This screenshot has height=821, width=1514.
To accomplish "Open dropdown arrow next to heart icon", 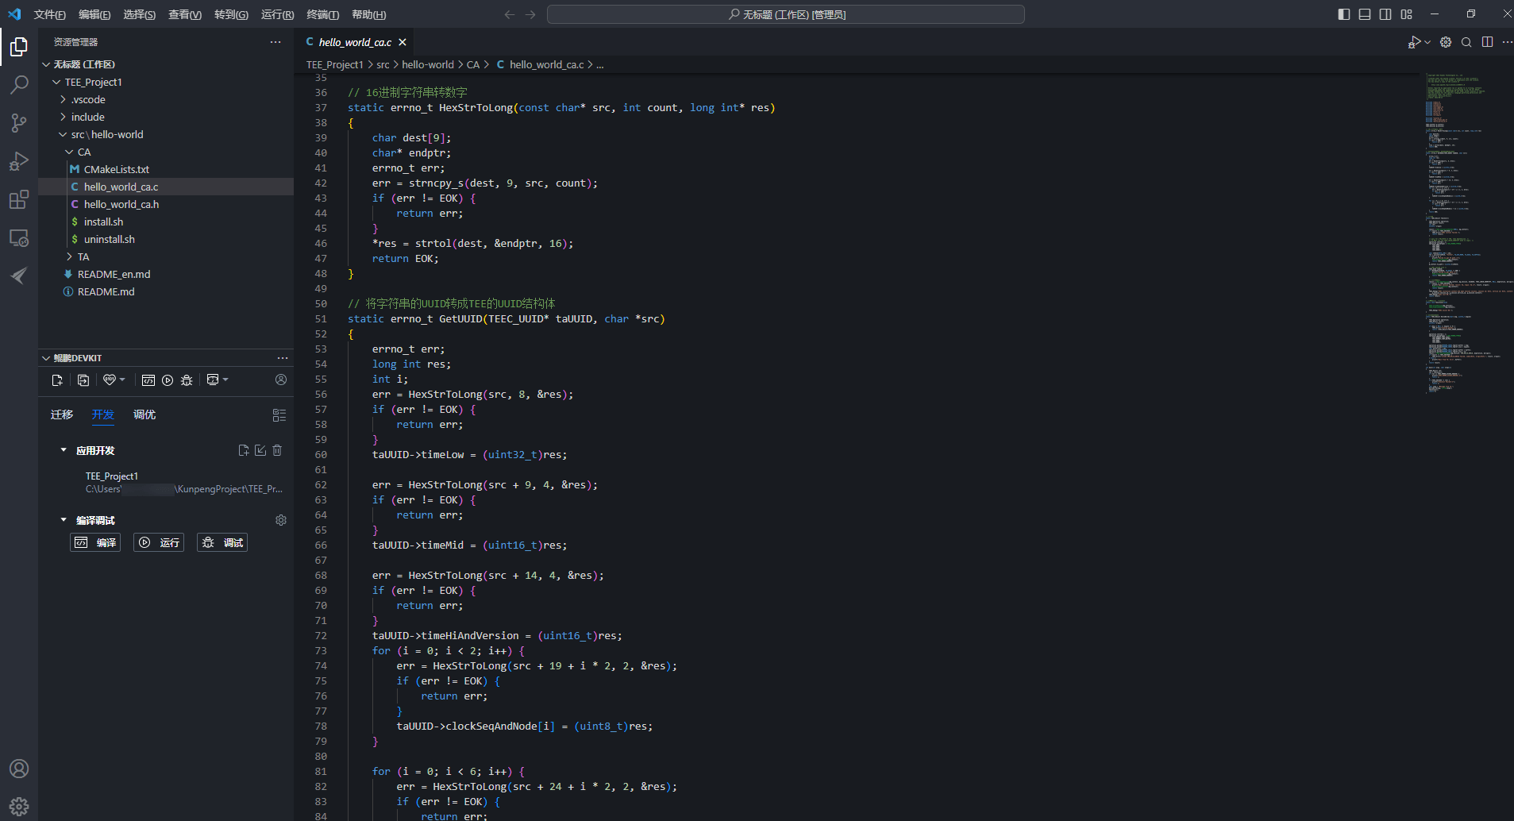I will click(x=122, y=380).
